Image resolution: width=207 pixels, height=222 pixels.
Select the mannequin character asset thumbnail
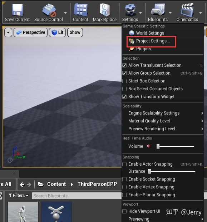click(x=23, y=212)
